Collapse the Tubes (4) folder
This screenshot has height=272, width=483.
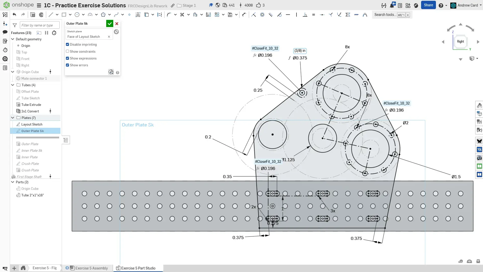[13, 85]
